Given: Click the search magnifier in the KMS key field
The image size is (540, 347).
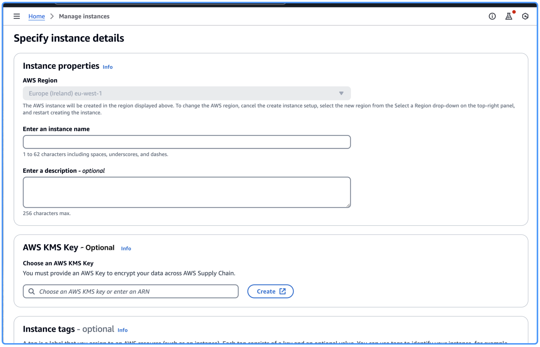Looking at the screenshot, I should point(32,291).
